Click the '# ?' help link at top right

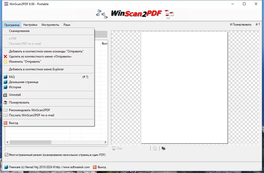258,25
